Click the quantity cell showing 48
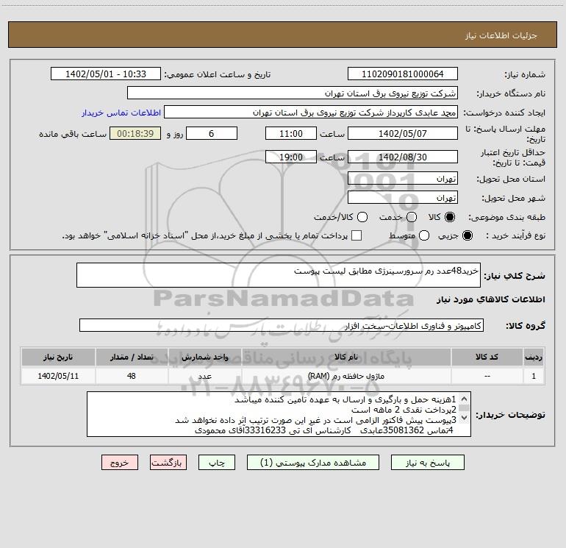The width and height of the screenshot is (566, 548). coord(132,376)
